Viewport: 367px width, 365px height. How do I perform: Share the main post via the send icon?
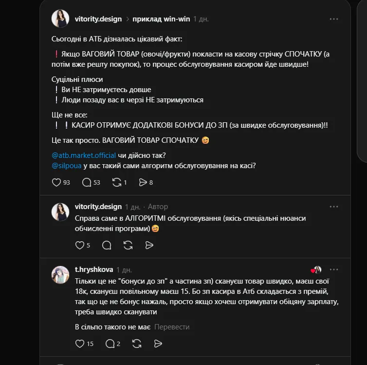coord(143,182)
